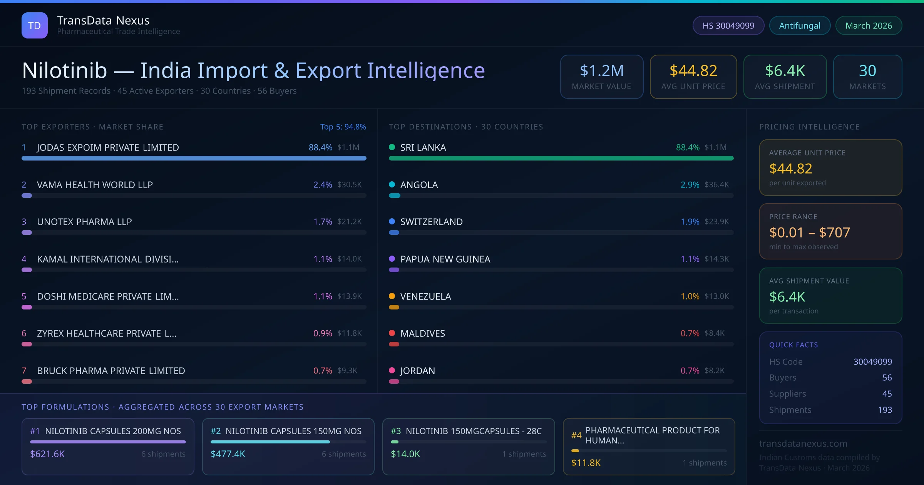Select the HS 30049099 tag pill
The image size is (924, 485).
pos(728,25)
